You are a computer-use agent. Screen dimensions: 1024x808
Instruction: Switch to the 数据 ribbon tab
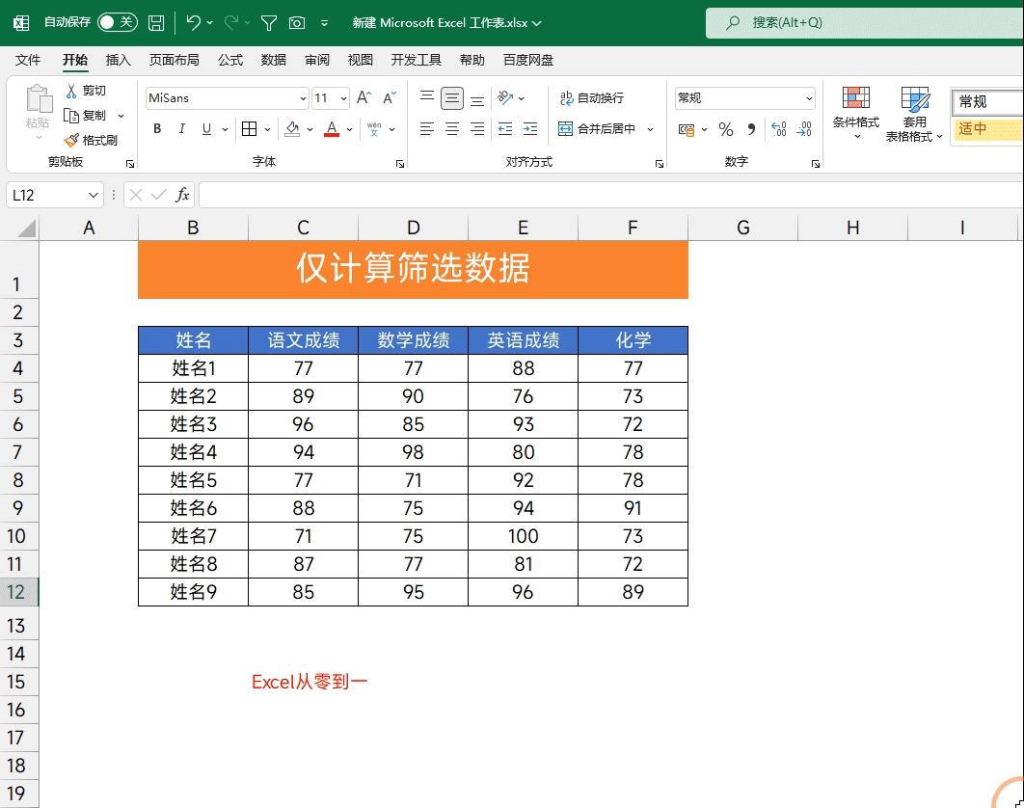click(x=273, y=60)
